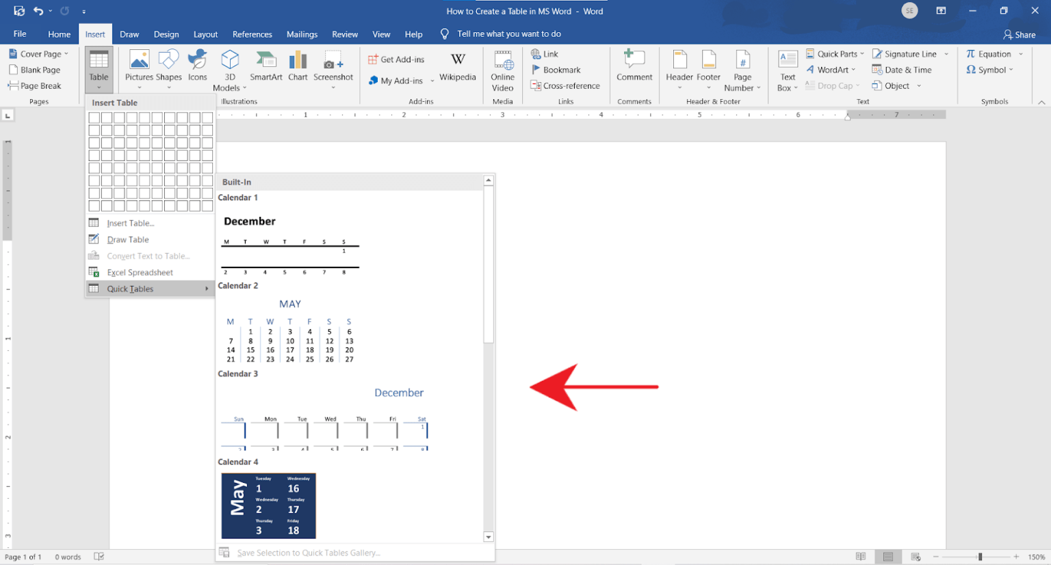Open Page Number options
The image size is (1051, 565).
click(742, 71)
